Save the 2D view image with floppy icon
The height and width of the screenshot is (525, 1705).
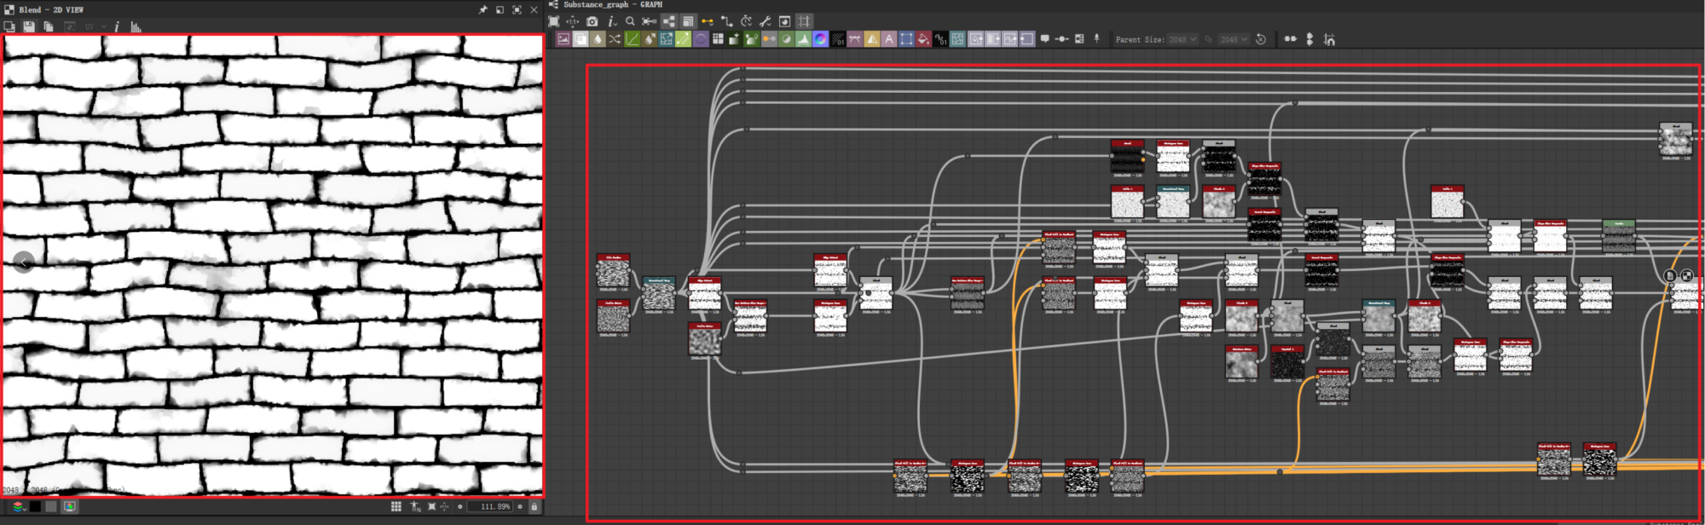[29, 27]
